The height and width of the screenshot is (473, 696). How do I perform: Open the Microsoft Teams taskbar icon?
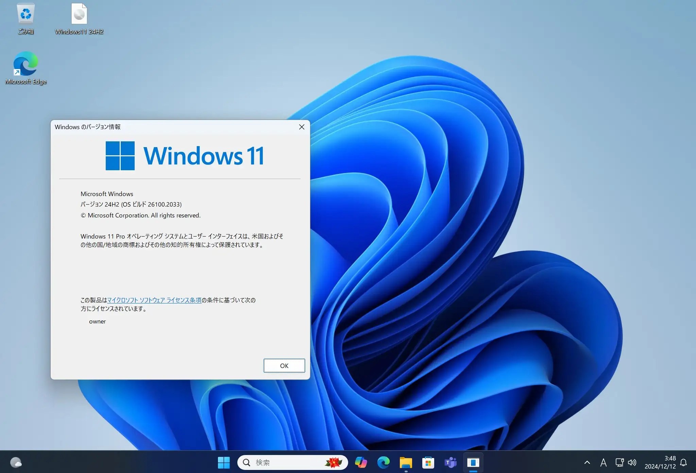(451, 462)
